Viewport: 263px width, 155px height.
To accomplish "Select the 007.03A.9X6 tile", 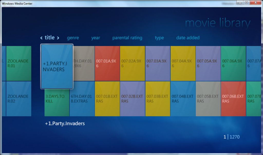I will (x=158, y=63).
